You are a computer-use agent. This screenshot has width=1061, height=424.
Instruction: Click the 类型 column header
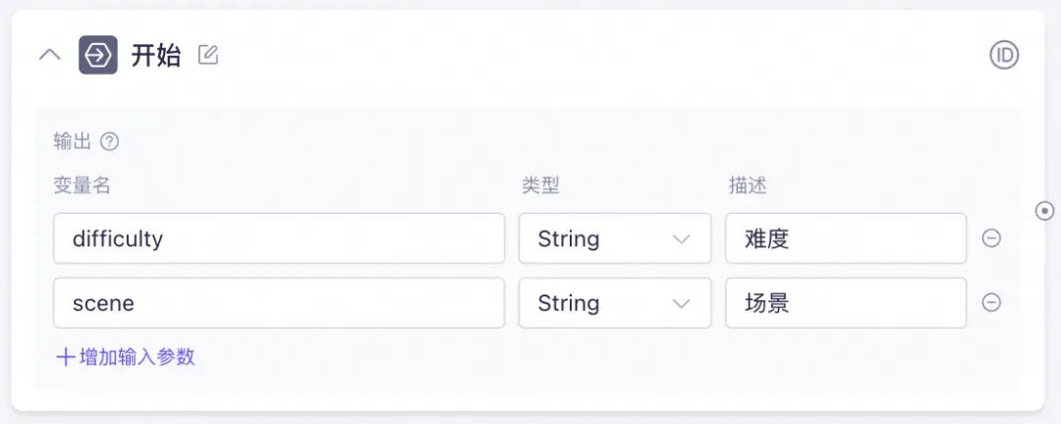tap(540, 185)
